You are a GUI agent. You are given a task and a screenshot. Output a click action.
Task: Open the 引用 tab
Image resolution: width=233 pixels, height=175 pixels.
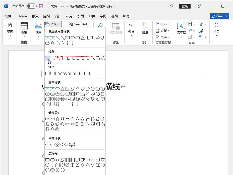coord(80,16)
